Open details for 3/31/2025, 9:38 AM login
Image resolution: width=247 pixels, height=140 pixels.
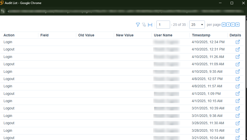coord(238,116)
